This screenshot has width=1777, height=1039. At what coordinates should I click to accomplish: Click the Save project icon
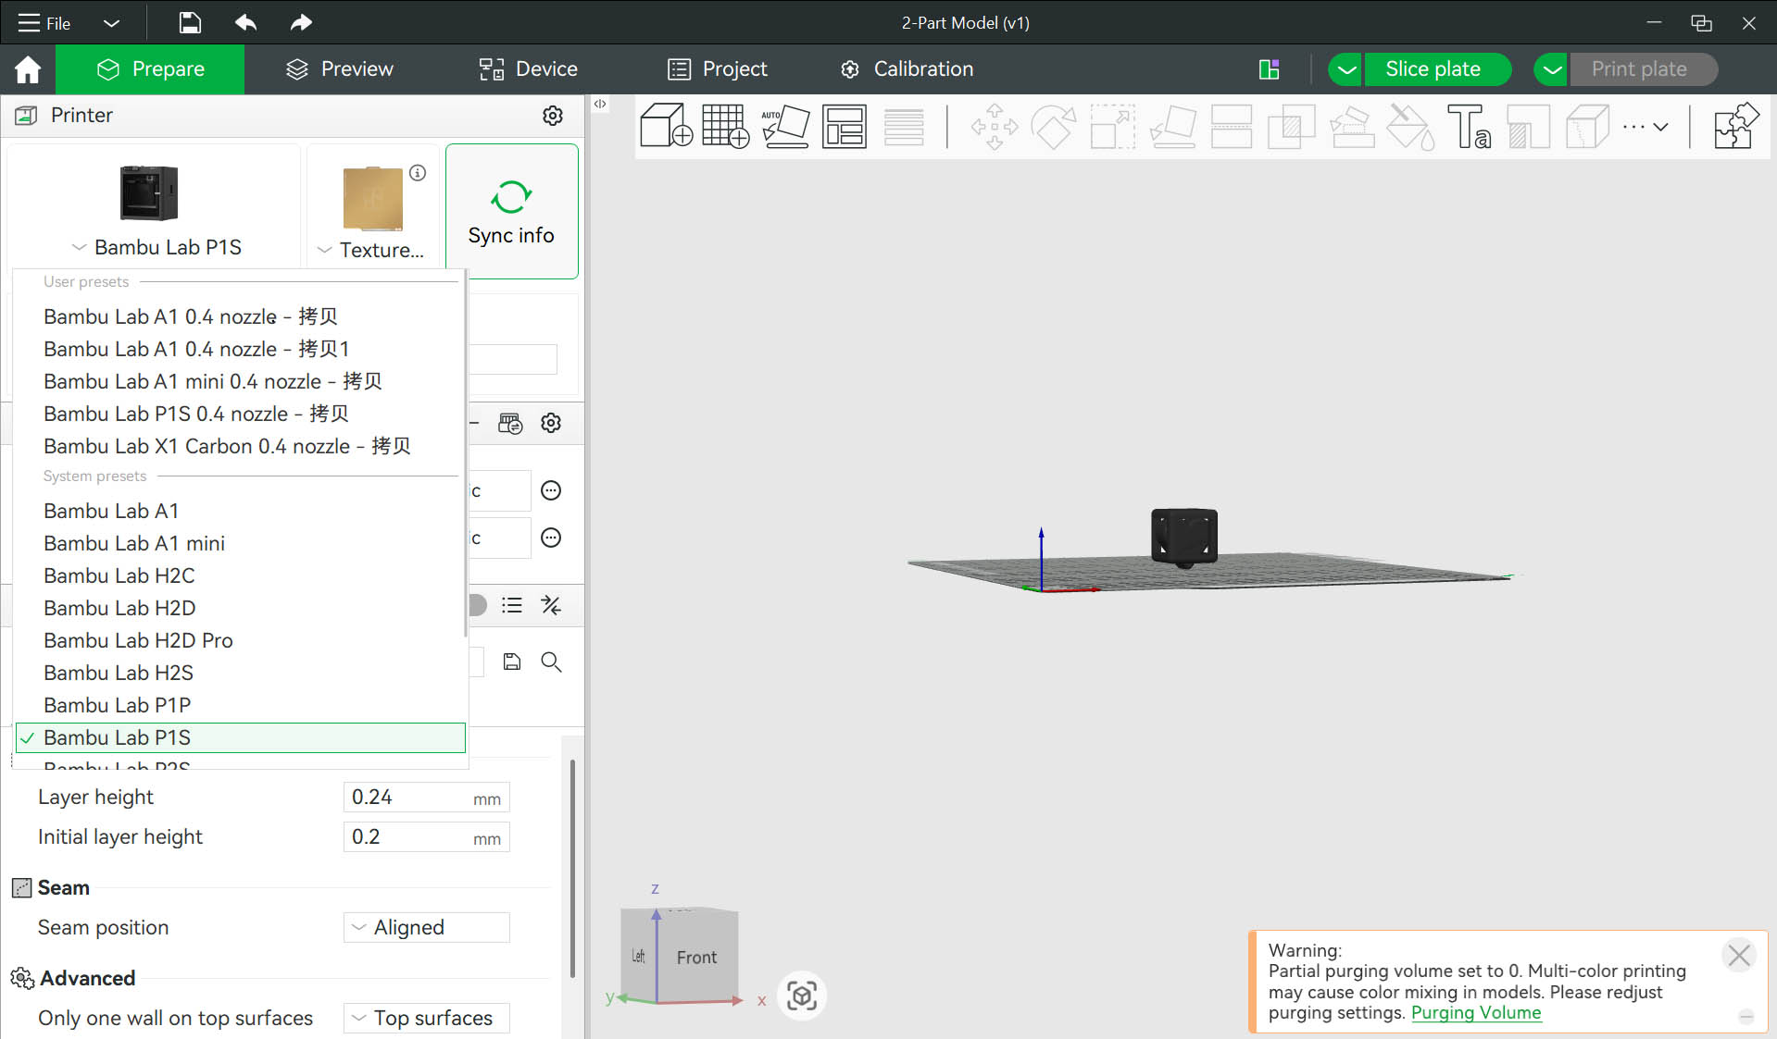(189, 22)
